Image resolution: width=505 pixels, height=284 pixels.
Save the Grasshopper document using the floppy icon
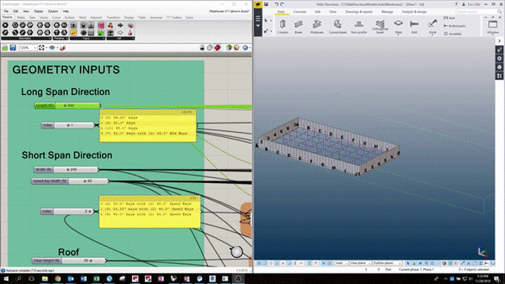(13, 47)
